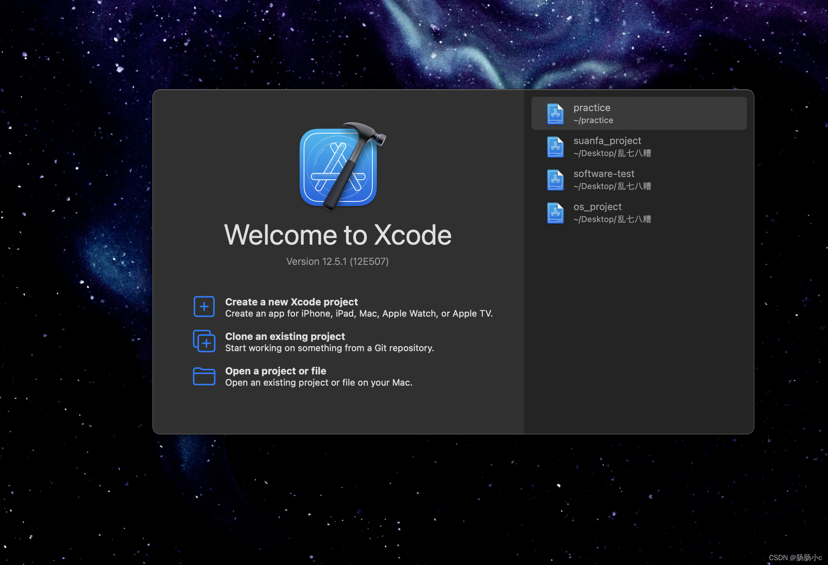
Task: Click the practice project file icon
Action: [555, 114]
